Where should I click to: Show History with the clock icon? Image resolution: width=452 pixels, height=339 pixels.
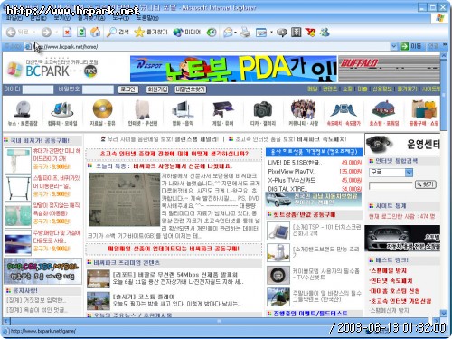(x=212, y=32)
